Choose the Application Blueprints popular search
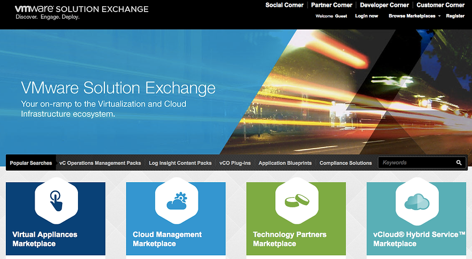 pyautogui.click(x=285, y=163)
